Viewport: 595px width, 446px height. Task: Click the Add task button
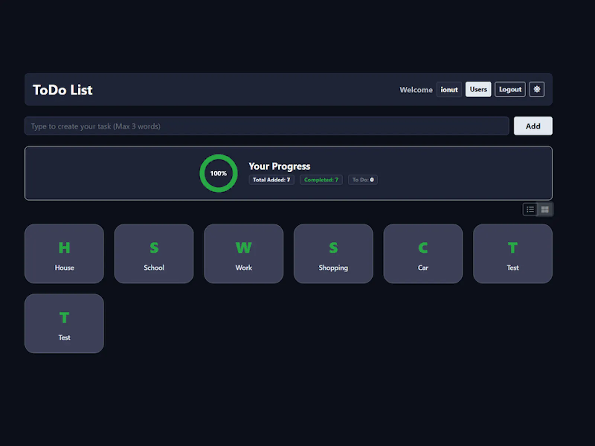(533, 126)
